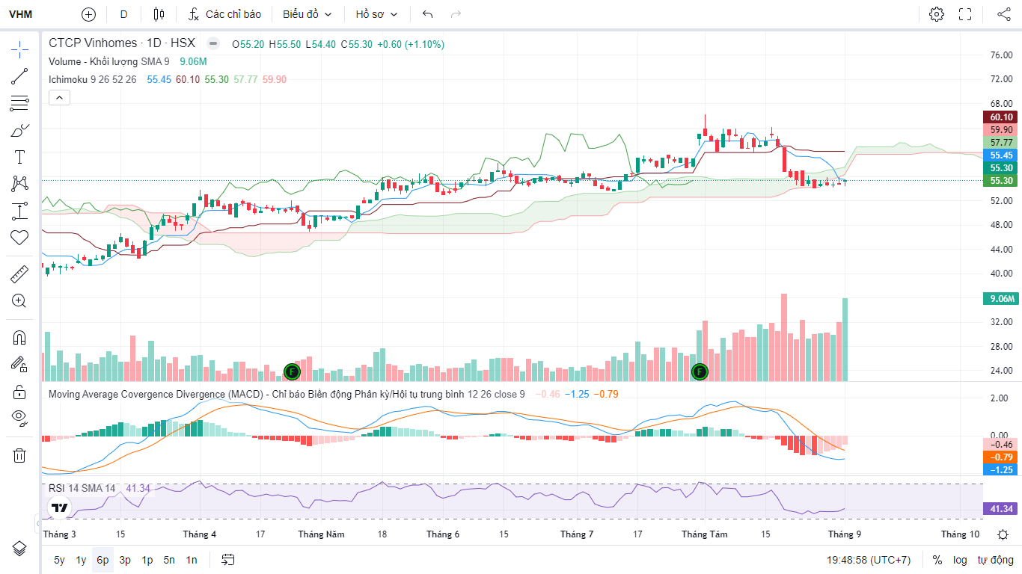The height and width of the screenshot is (574, 1022).
Task: Click the redo arrow
Action: click(456, 14)
